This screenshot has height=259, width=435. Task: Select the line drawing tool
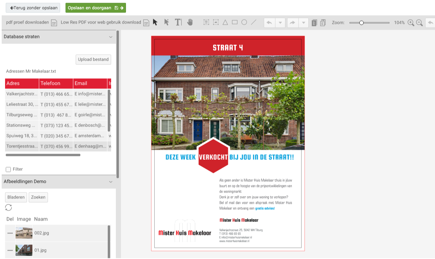[x=254, y=22]
